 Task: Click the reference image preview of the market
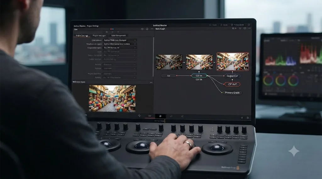tap(112, 99)
